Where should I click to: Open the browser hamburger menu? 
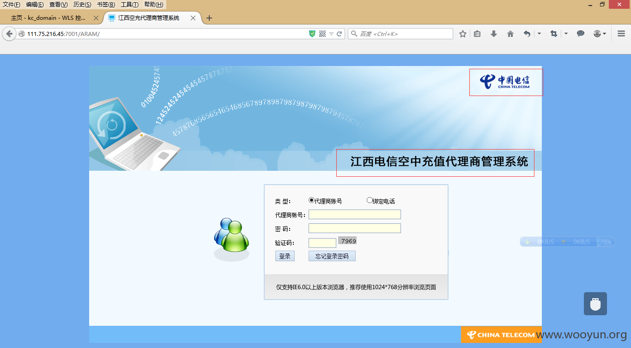click(x=621, y=34)
